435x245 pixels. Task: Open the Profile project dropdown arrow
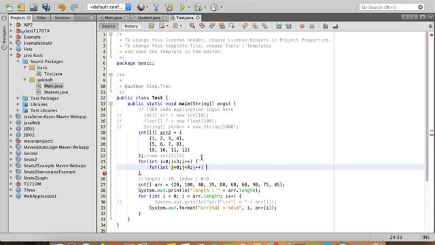221,7
